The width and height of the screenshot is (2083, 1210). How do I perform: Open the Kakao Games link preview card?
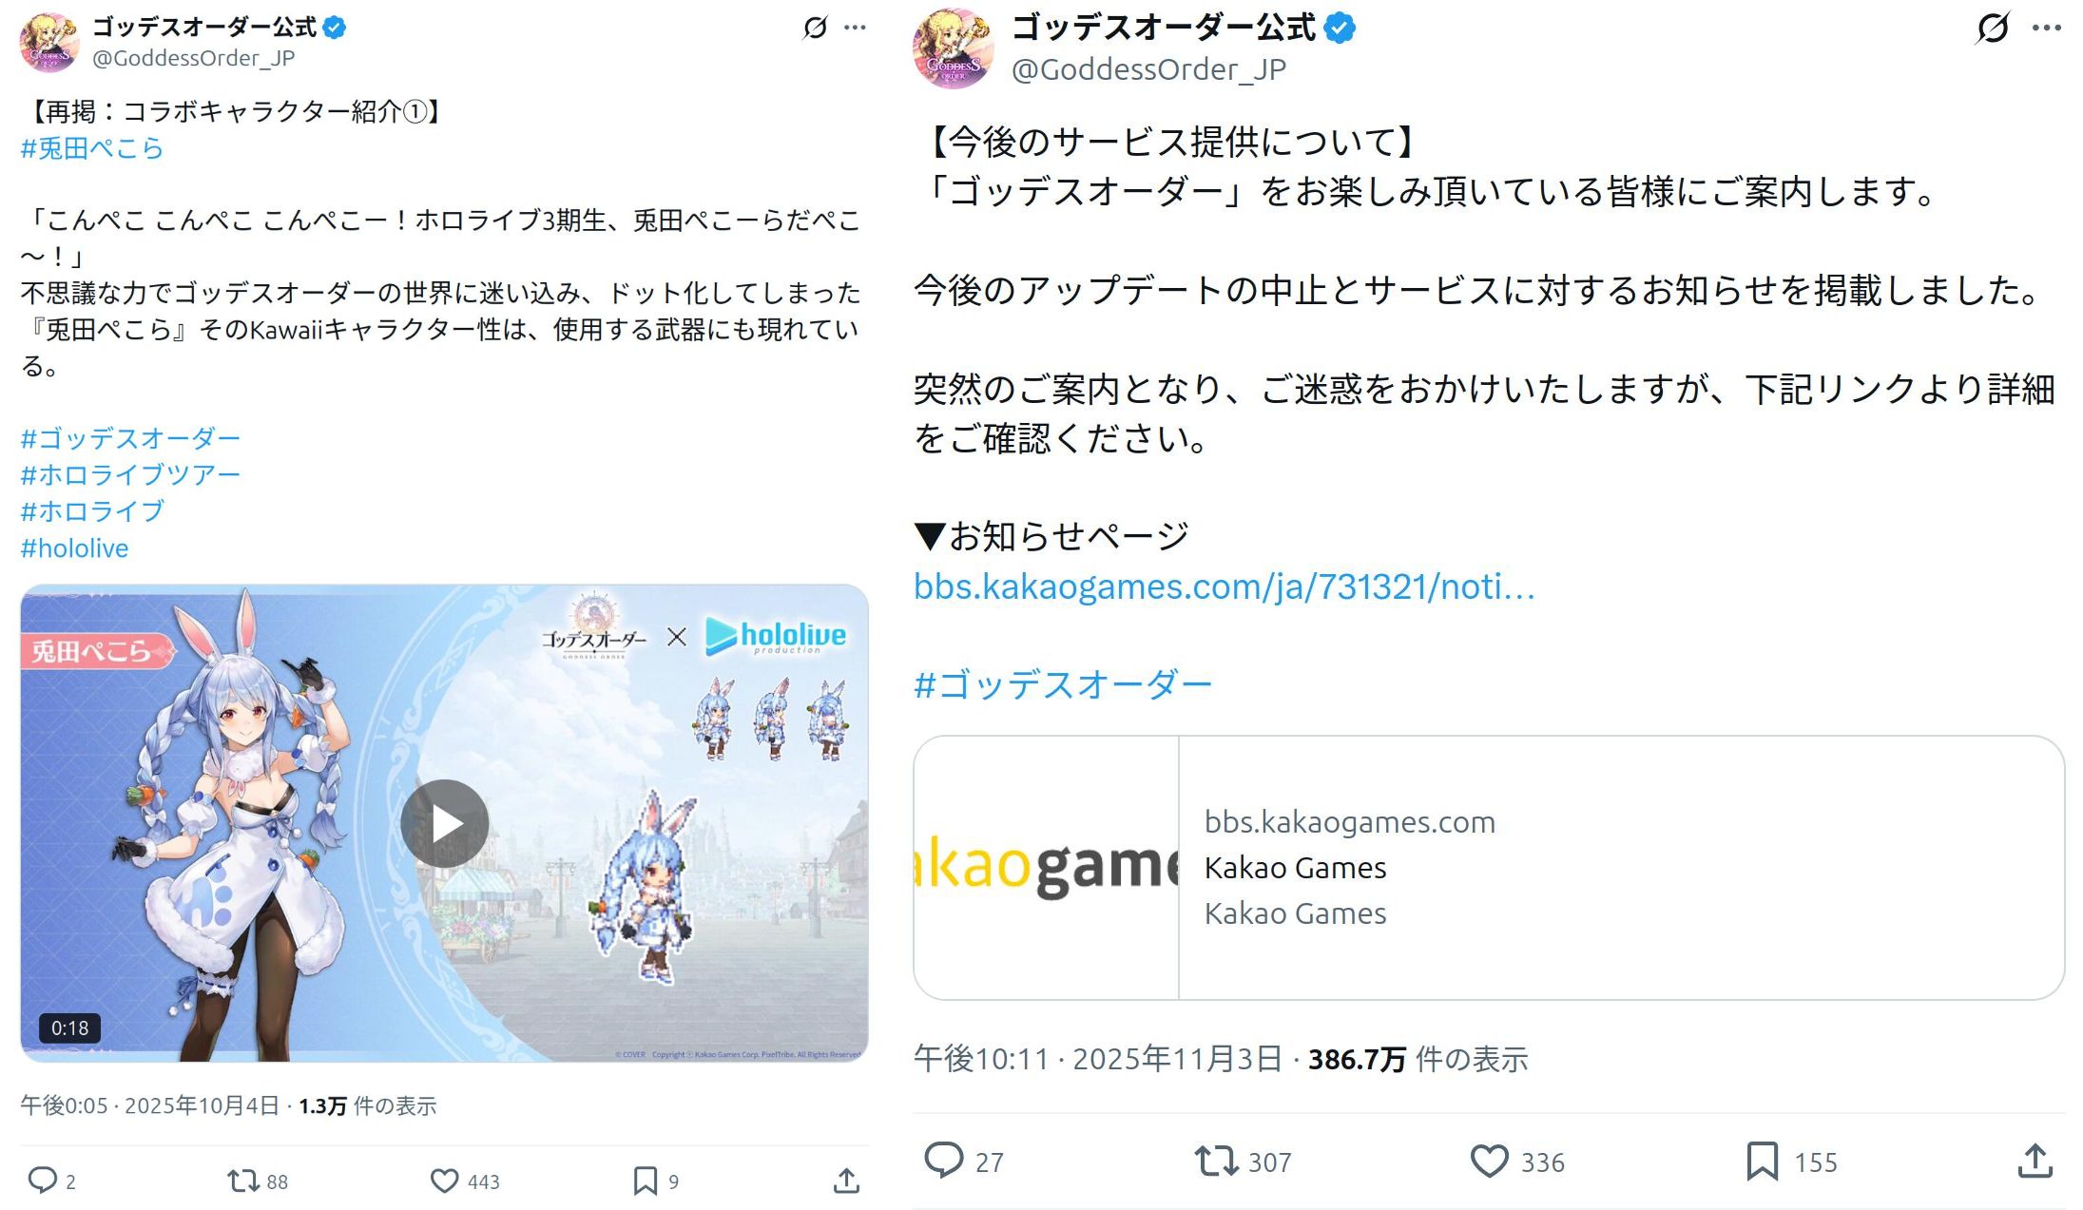click(1489, 867)
